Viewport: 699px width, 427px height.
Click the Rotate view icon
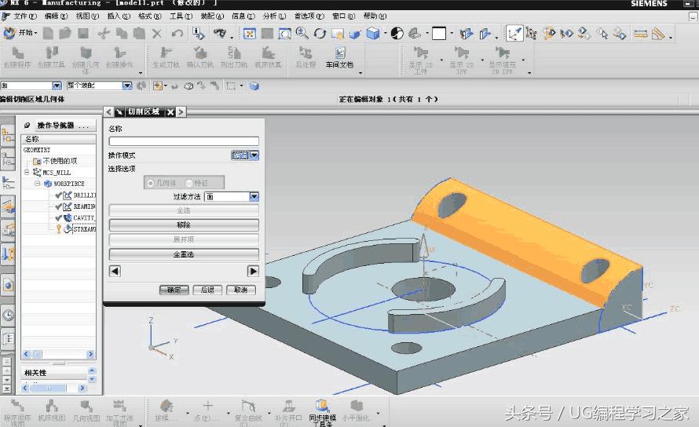point(320,33)
